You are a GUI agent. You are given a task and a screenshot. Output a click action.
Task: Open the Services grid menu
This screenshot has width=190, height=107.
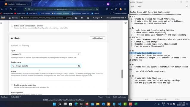click(x=13, y=18)
